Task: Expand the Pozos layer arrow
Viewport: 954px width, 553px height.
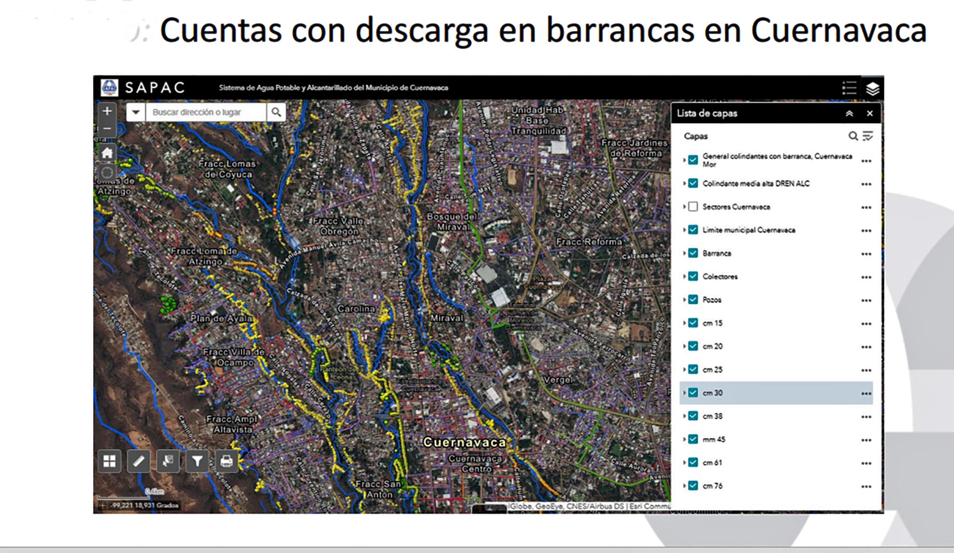Action: (x=684, y=299)
